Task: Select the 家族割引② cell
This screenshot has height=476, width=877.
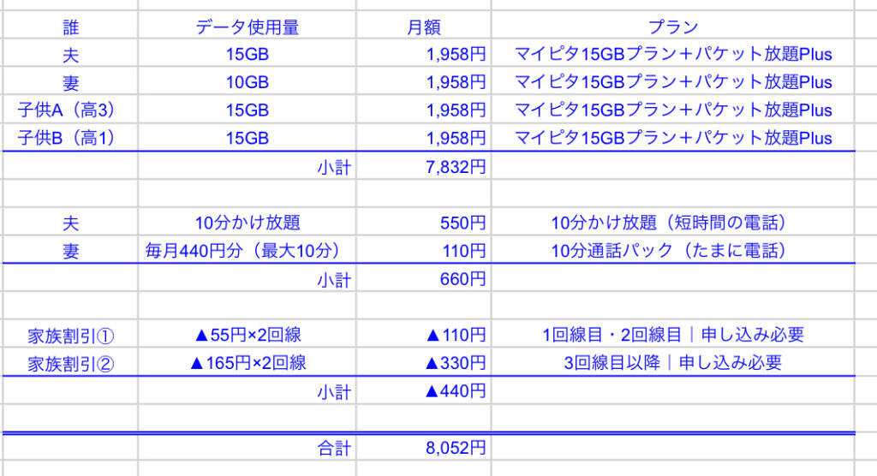Action: pyautogui.click(x=70, y=363)
